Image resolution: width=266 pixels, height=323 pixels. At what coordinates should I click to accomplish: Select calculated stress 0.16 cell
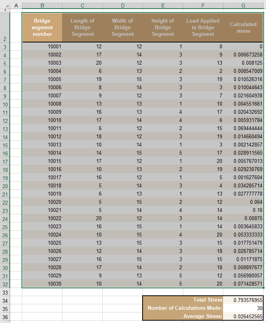243,210
